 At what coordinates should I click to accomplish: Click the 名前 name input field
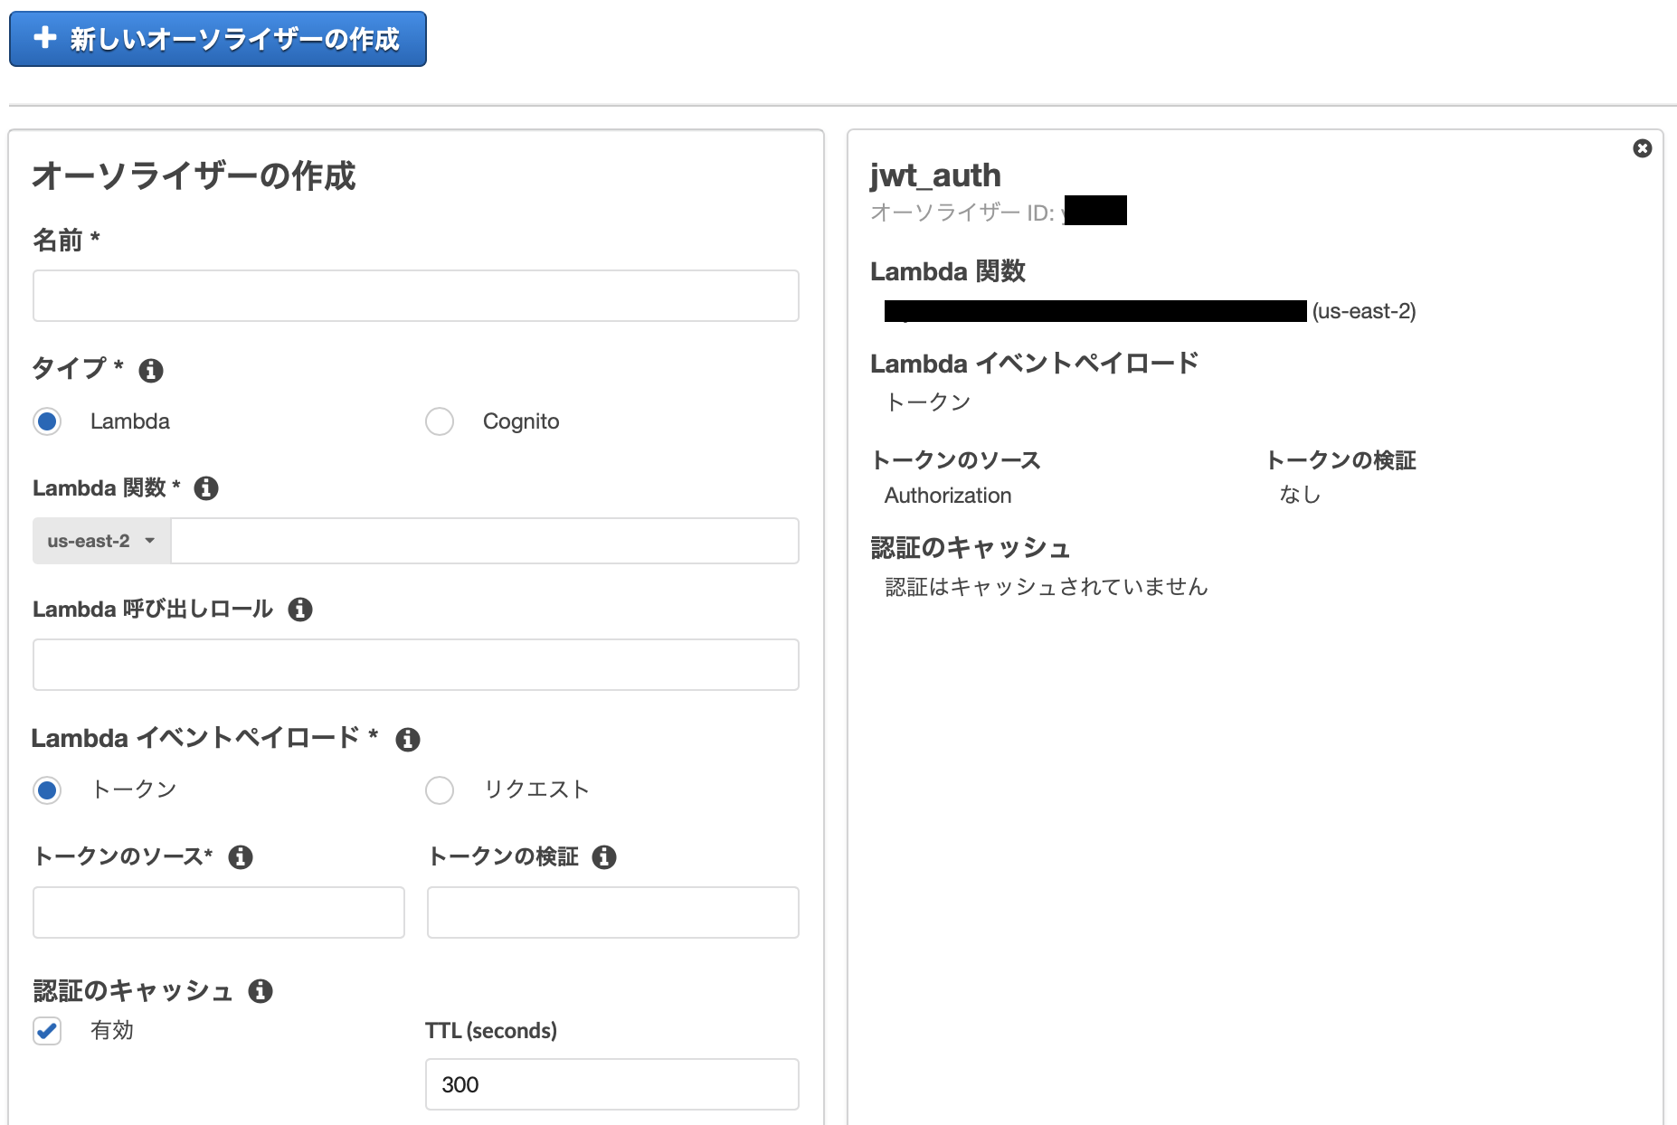tap(415, 295)
